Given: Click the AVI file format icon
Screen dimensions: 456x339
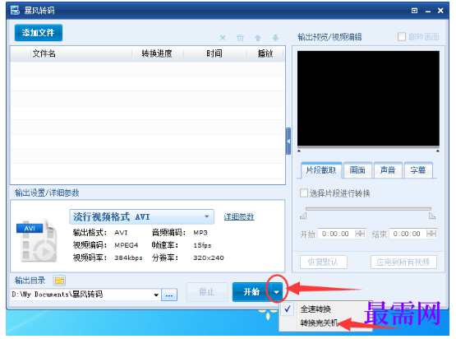Looking at the screenshot, I should coord(36,240).
